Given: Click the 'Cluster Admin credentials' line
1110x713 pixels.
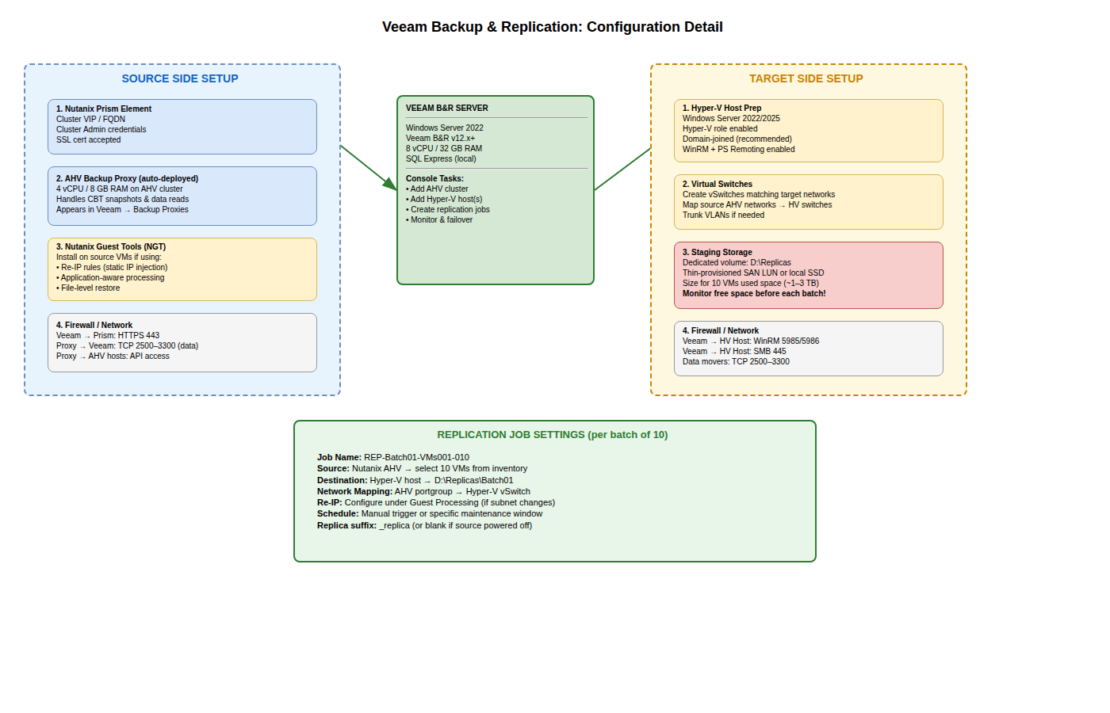Looking at the screenshot, I should click(101, 129).
